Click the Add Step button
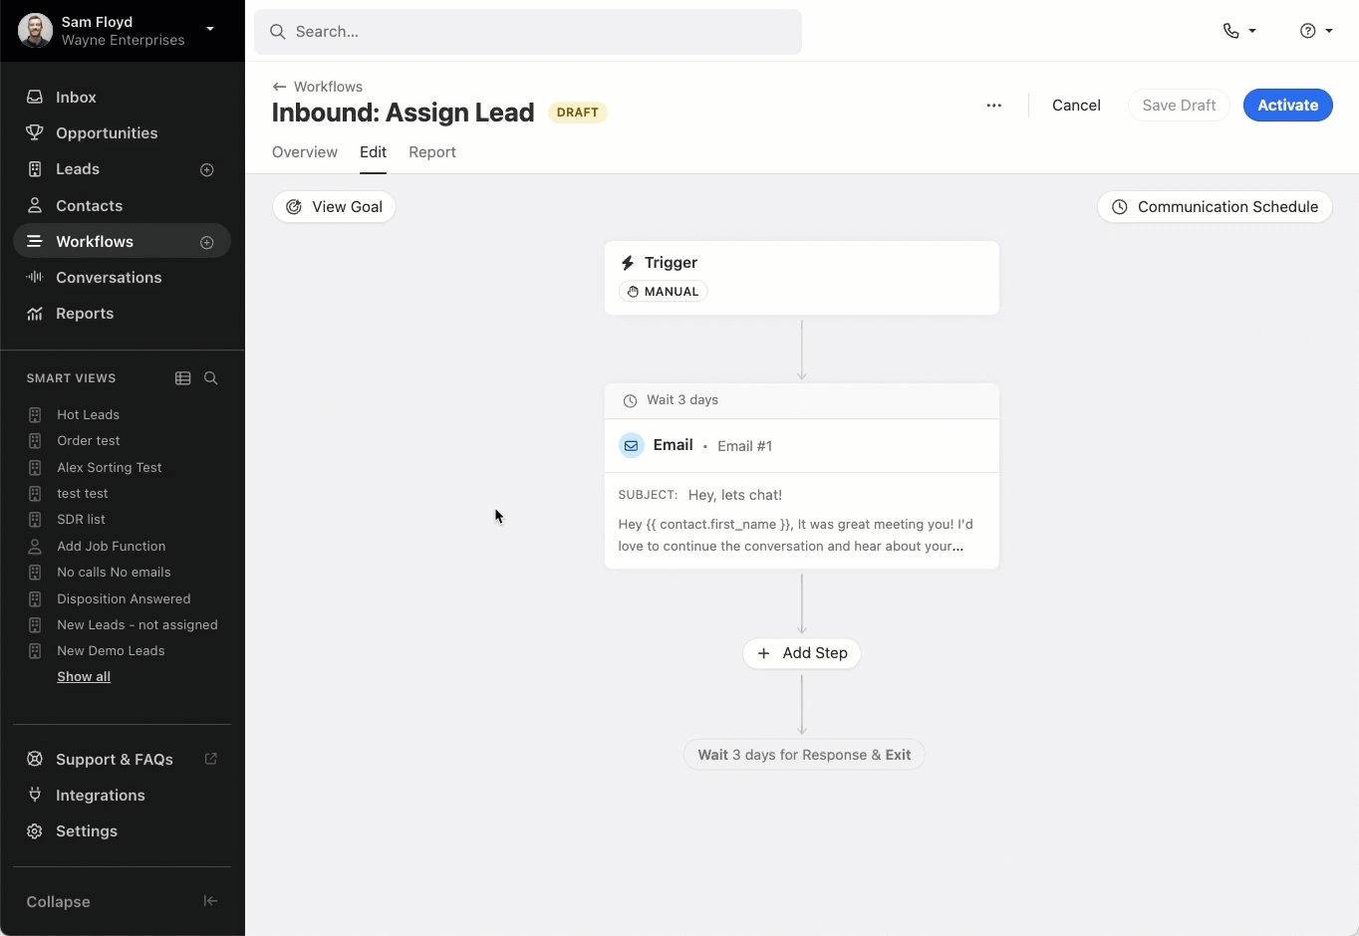Screen dimensions: 1359x936 click(x=802, y=653)
